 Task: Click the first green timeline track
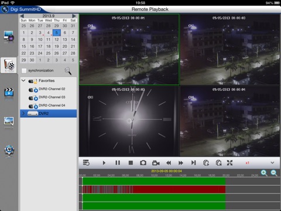tap(154, 181)
